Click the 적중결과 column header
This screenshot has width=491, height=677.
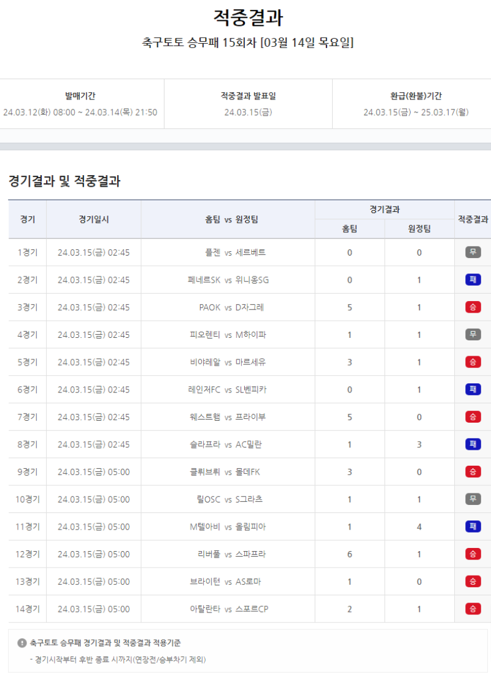click(x=473, y=219)
